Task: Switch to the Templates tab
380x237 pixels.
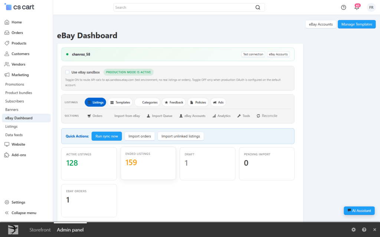Action: (120, 102)
